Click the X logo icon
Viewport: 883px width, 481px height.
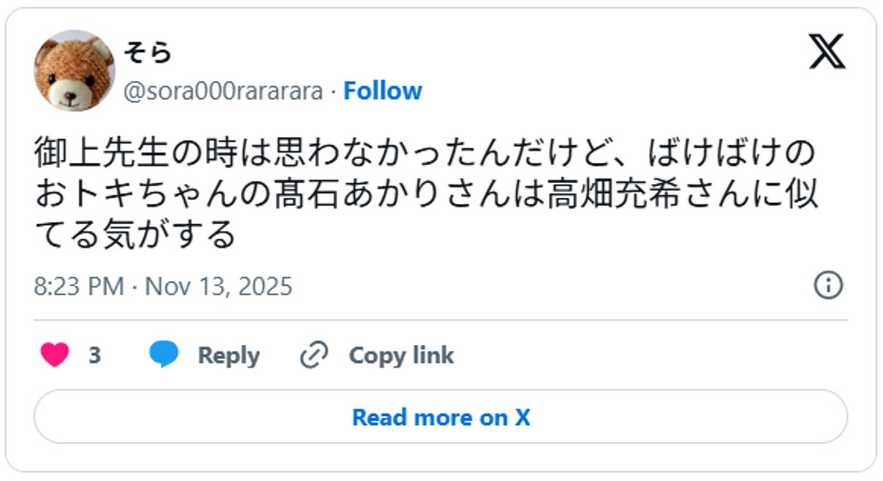827,51
